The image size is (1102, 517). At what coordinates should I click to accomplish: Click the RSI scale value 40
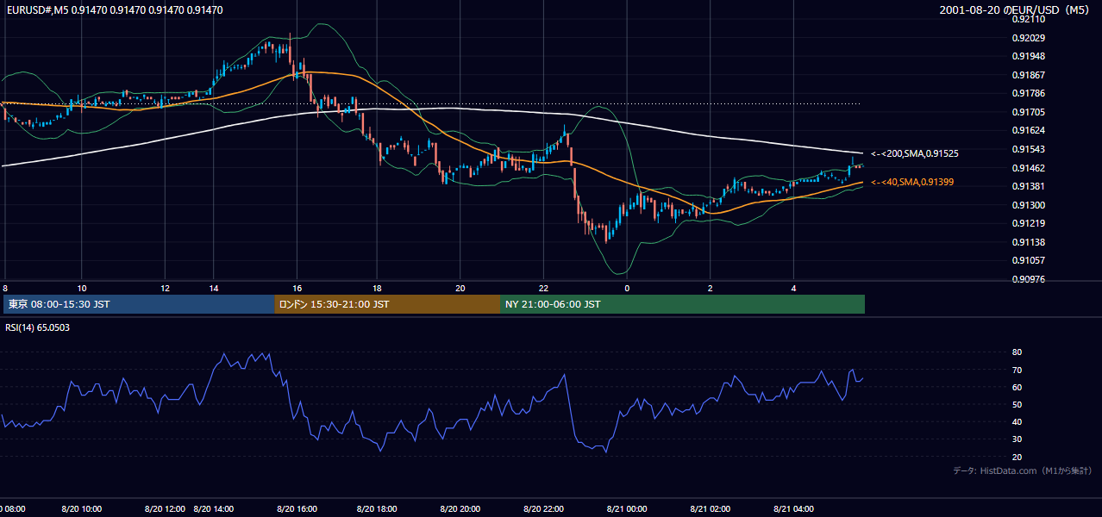(1017, 421)
